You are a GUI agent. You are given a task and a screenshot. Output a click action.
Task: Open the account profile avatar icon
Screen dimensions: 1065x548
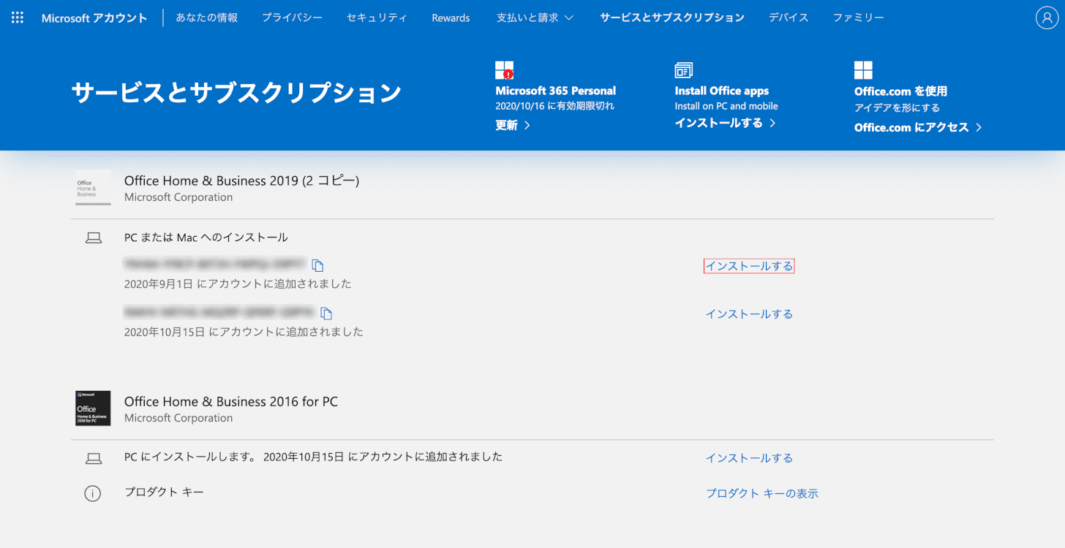(1047, 18)
